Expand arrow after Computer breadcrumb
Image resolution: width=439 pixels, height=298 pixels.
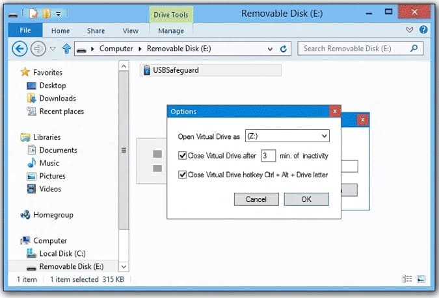pos(140,49)
